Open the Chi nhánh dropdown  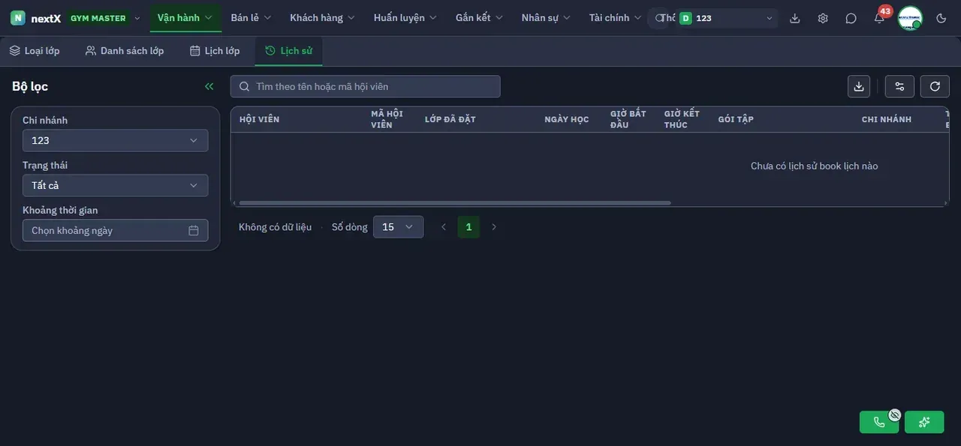(116, 140)
